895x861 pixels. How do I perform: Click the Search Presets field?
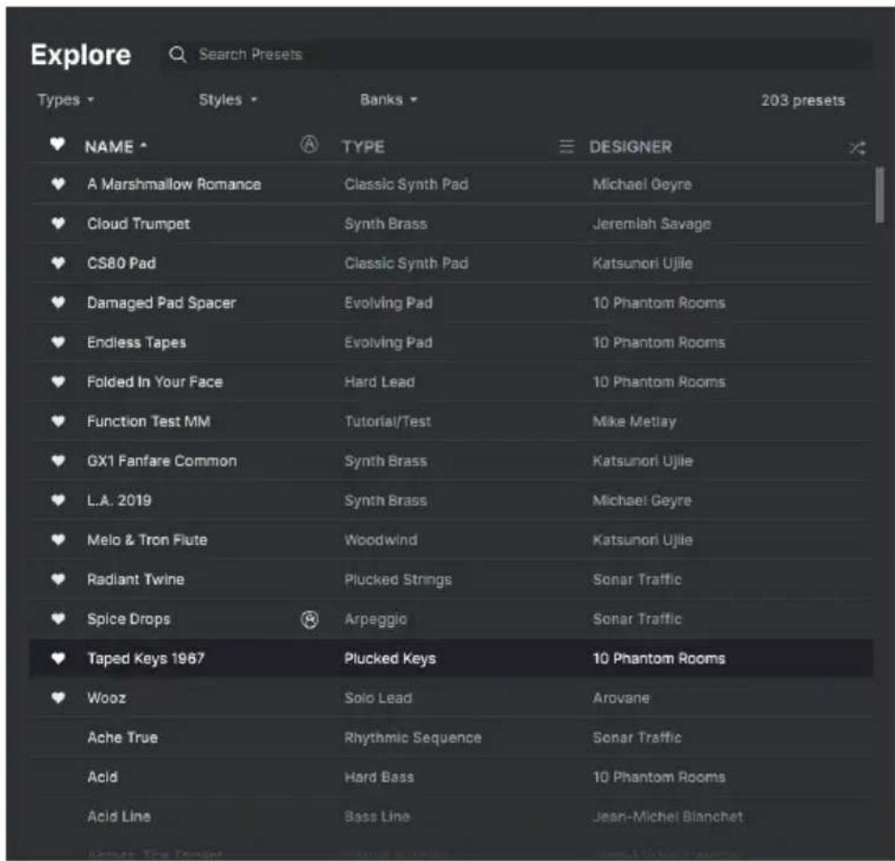[518, 55]
